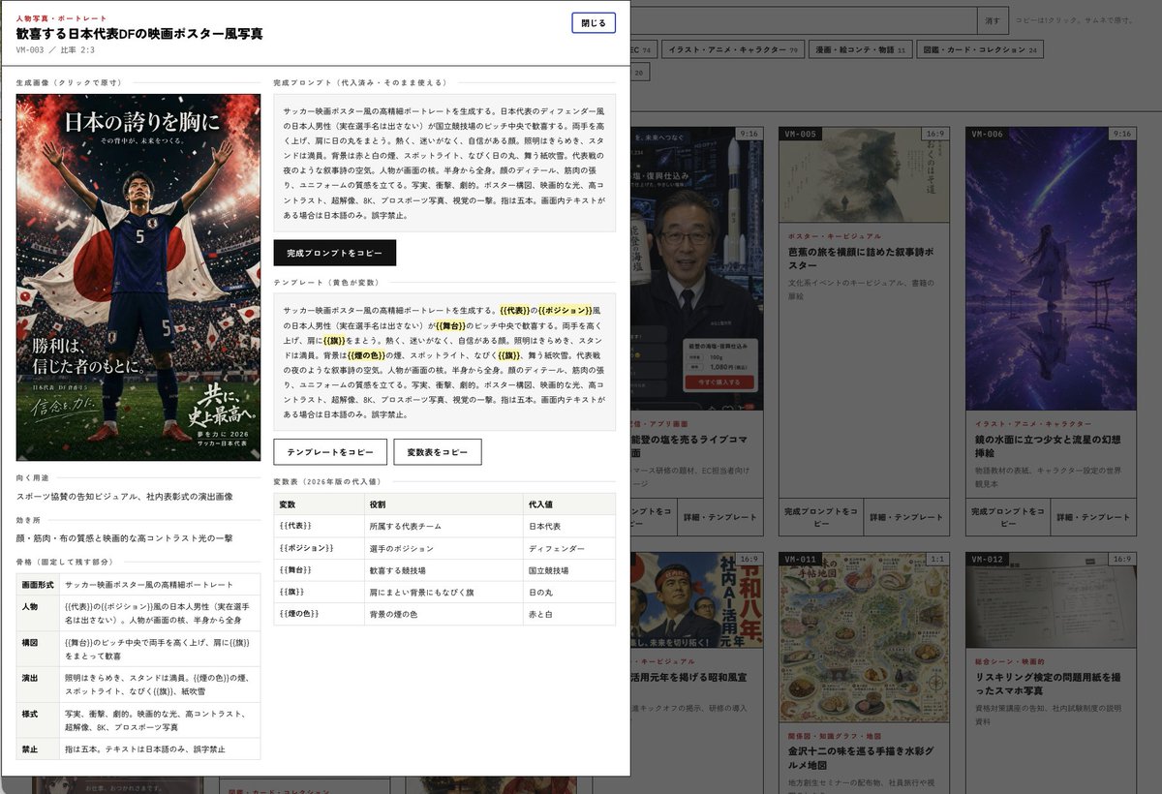Open the VM-006 starry girl illustration thumbnail
Image resolution: width=1162 pixels, height=794 pixels.
1051,268
